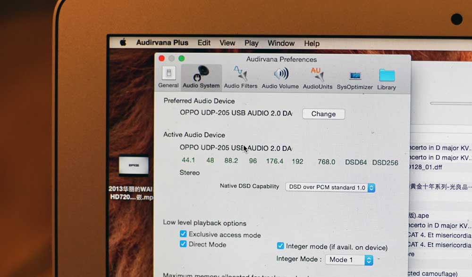Select the 'cted camouflage)' playlist row

click(x=433, y=273)
